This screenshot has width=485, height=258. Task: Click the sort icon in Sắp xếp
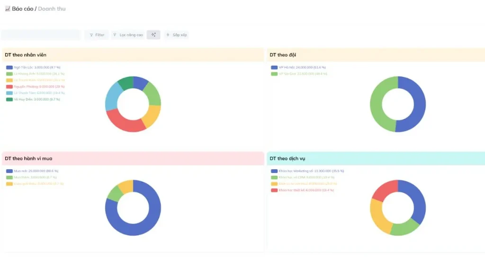point(168,35)
